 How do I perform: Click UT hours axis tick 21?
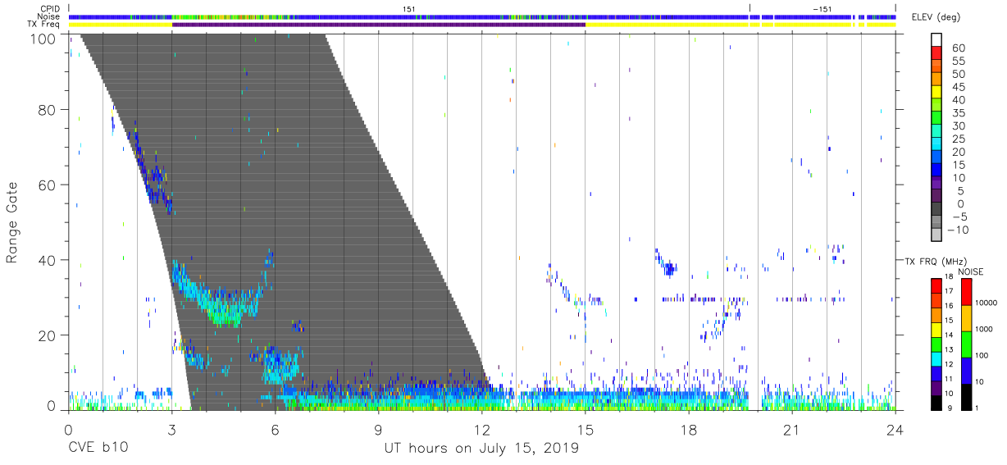[x=792, y=429]
